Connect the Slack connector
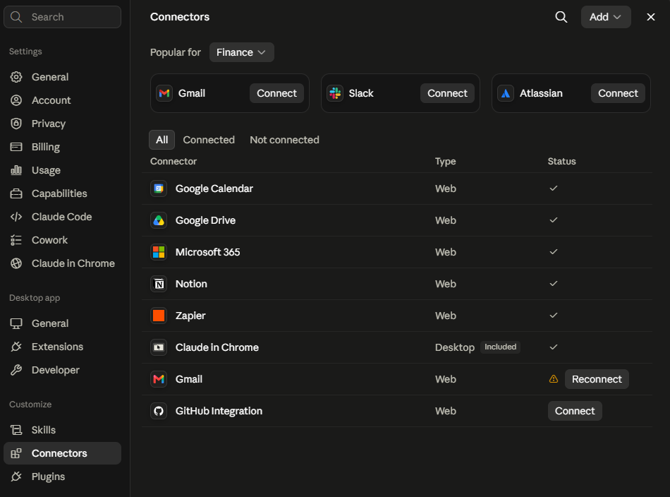 click(447, 93)
